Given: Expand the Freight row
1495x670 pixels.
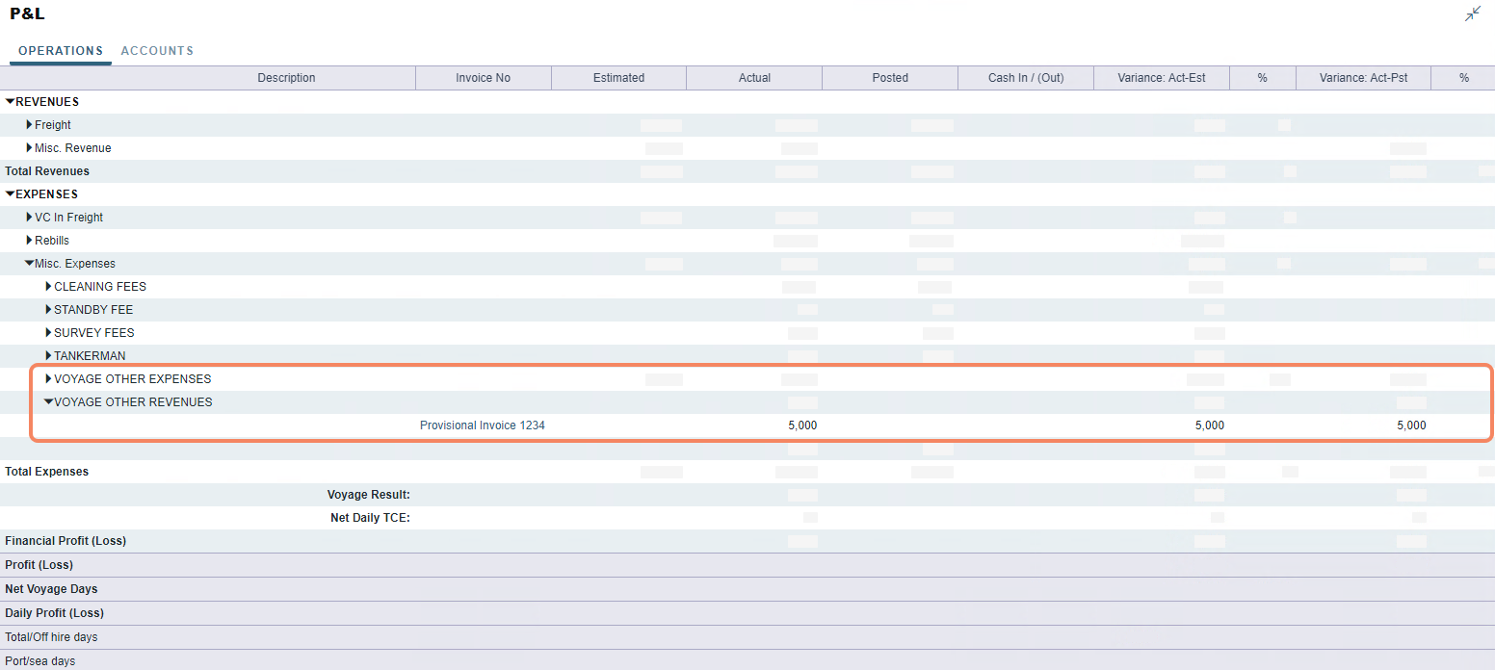Looking at the screenshot, I should 28,124.
